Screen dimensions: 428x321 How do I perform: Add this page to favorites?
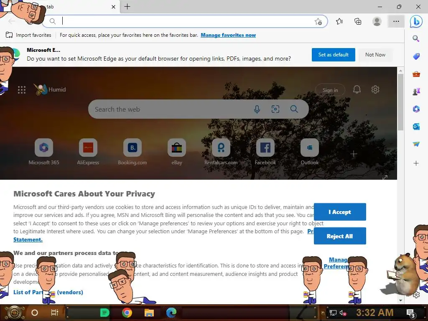pyautogui.click(x=318, y=22)
